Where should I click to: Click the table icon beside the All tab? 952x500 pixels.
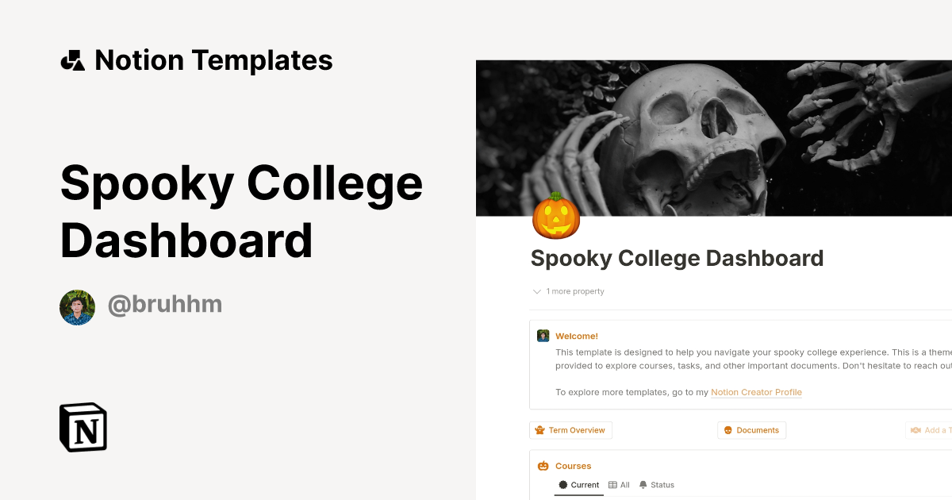(x=612, y=484)
